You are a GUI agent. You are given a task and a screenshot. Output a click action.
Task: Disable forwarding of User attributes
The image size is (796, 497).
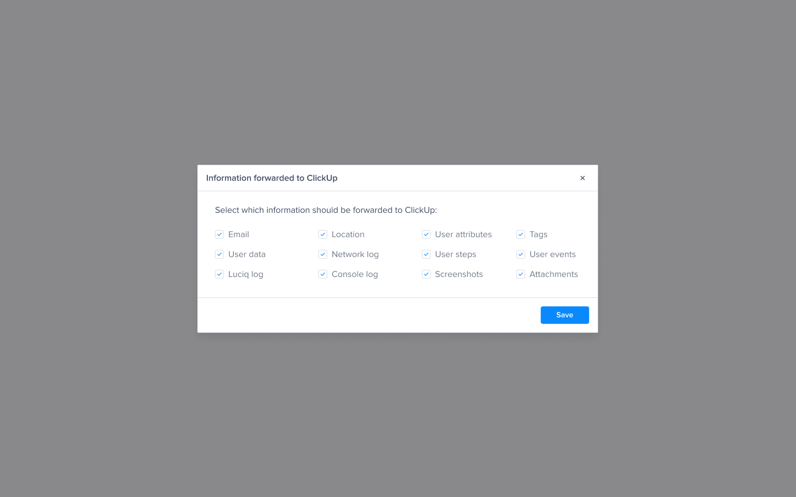coord(426,234)
